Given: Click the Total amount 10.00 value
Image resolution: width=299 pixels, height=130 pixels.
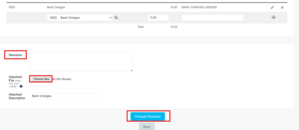Looking at the screenshot, I should pos(173,27).
